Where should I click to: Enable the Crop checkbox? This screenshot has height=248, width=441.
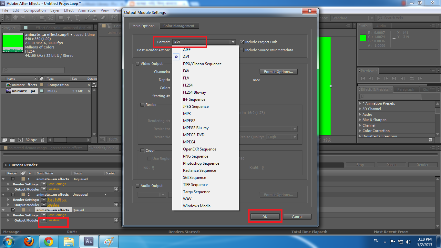[x=143, y=150]
